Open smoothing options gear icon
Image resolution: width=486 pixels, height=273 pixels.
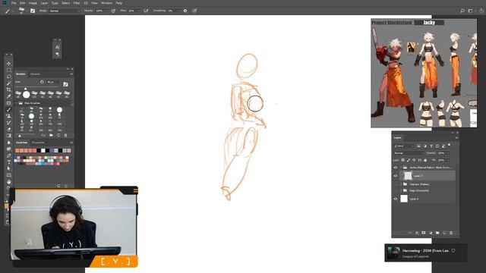tap(185, 11)
